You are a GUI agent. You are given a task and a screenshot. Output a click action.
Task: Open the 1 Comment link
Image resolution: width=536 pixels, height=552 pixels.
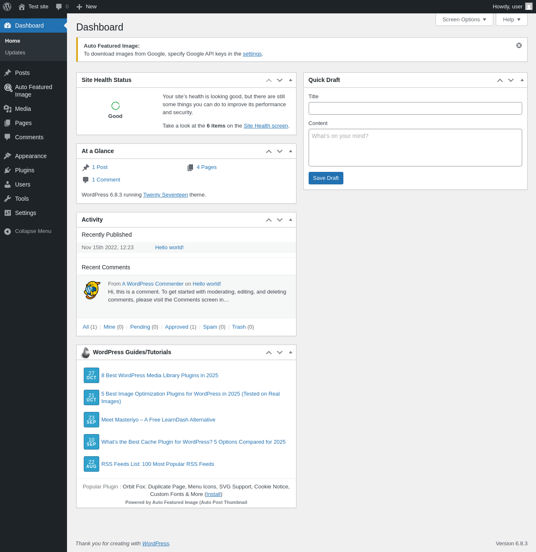(106, 180)
